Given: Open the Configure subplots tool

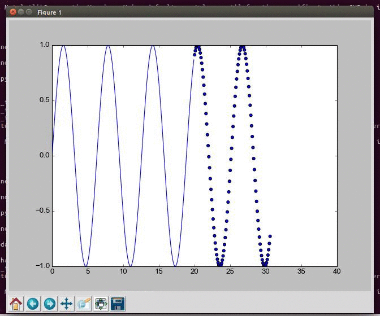Looking at the screenshot, I should click(x=101, y=304).
